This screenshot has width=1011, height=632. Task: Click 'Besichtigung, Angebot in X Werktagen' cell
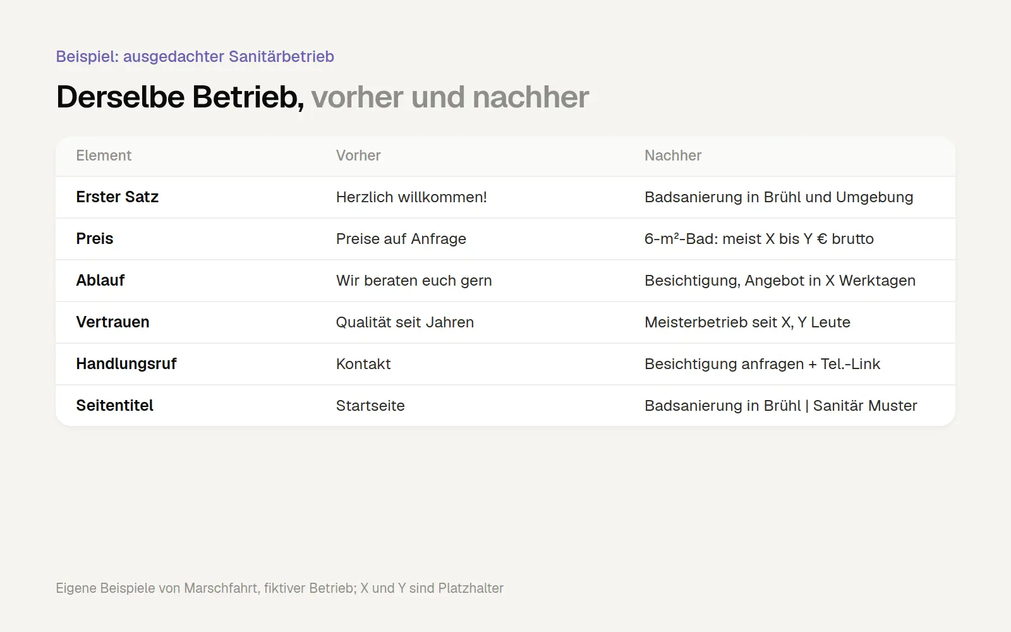tap(780, 281)
